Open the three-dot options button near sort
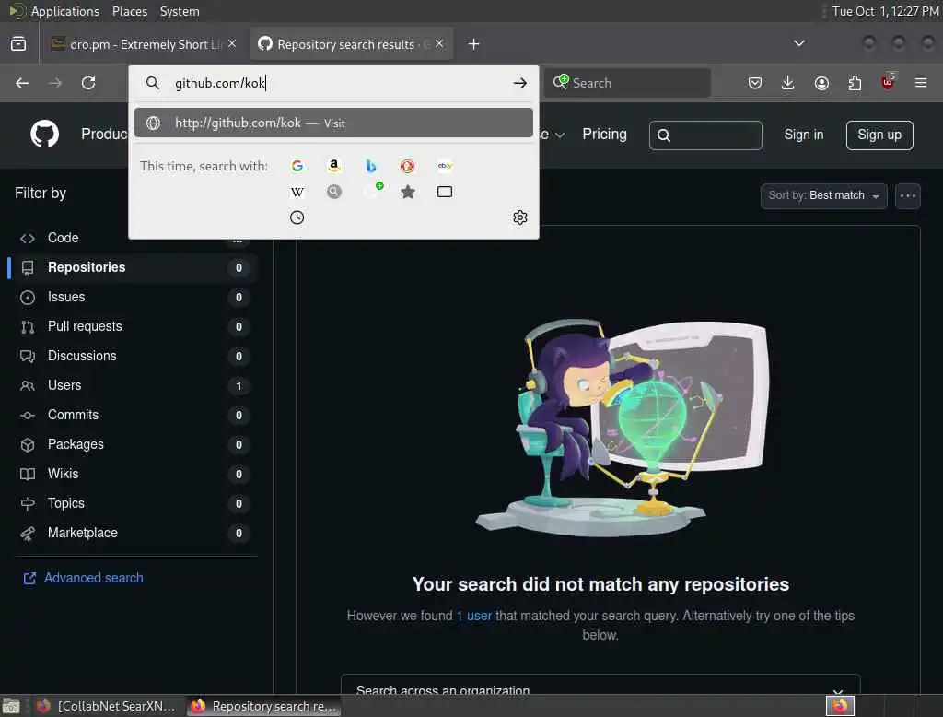 coord(907,195)
